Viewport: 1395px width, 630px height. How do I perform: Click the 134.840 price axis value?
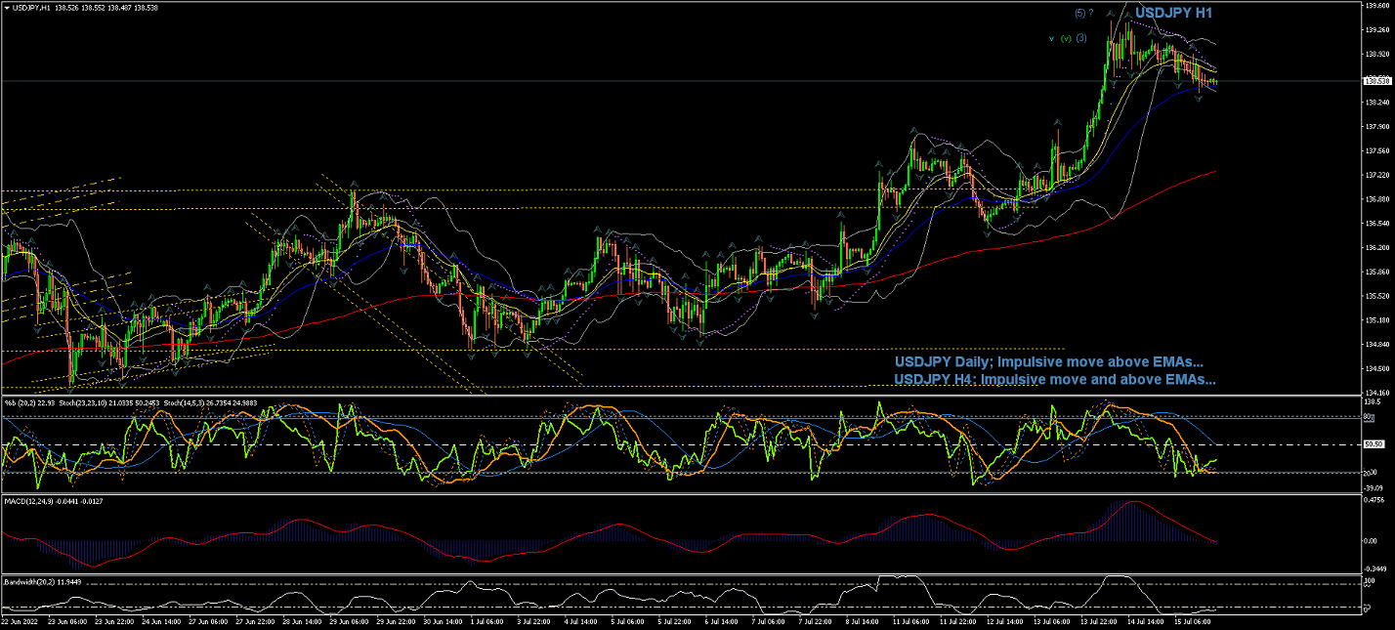(1375, 344)
